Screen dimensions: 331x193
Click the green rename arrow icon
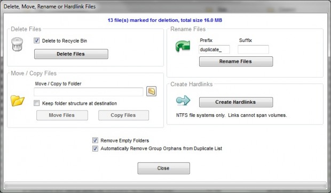point(183,46)
